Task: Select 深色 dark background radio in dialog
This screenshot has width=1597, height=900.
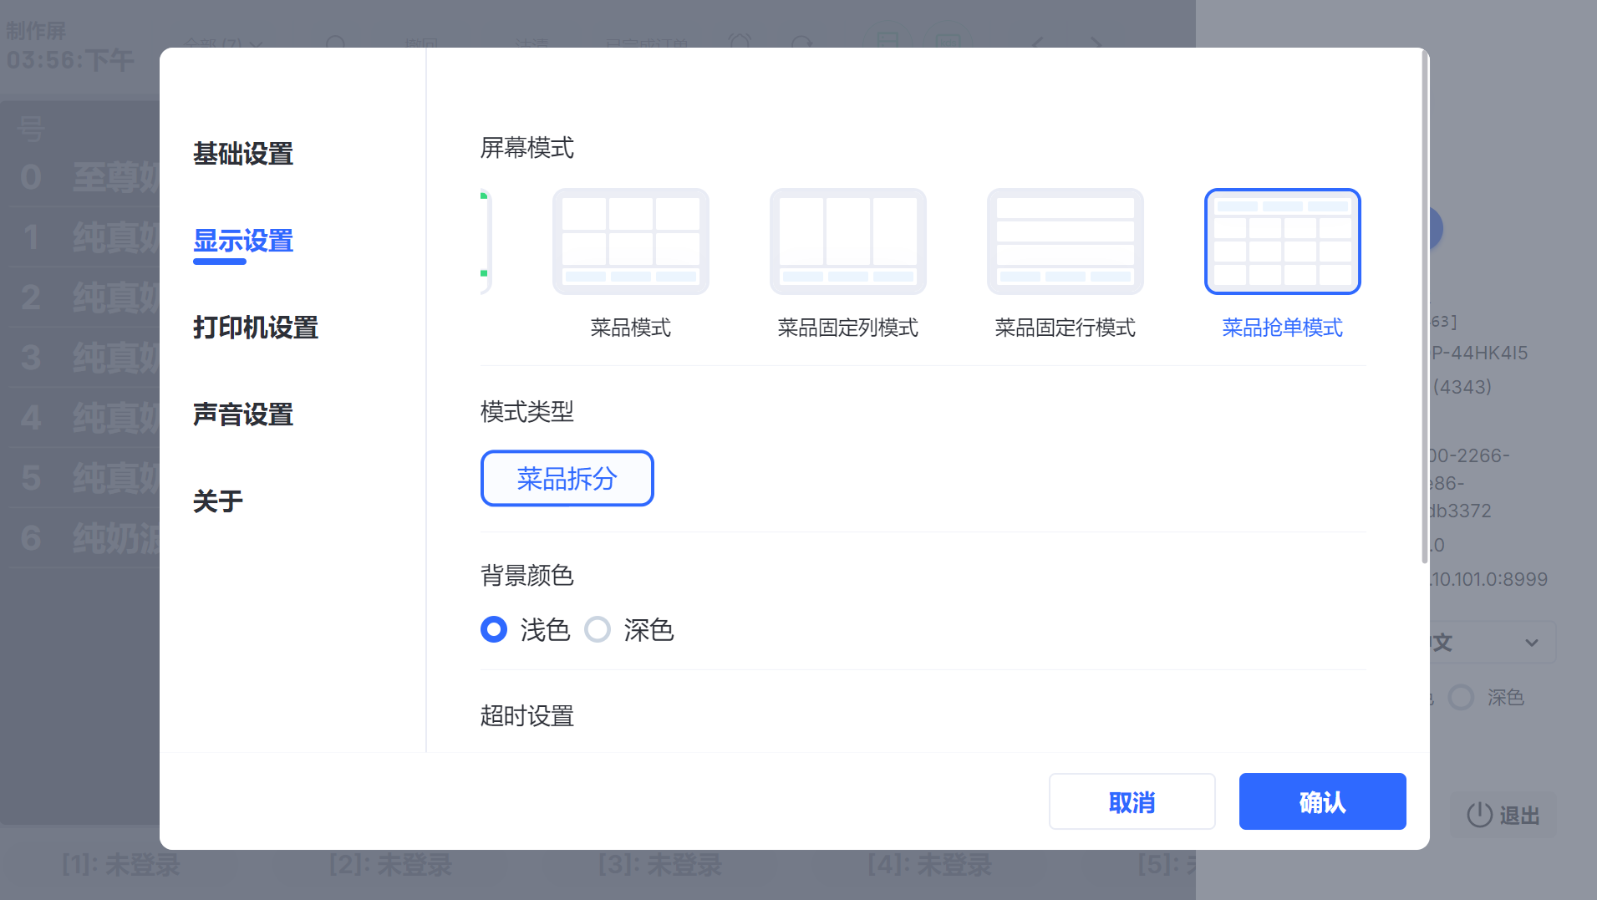Action: 598,629
